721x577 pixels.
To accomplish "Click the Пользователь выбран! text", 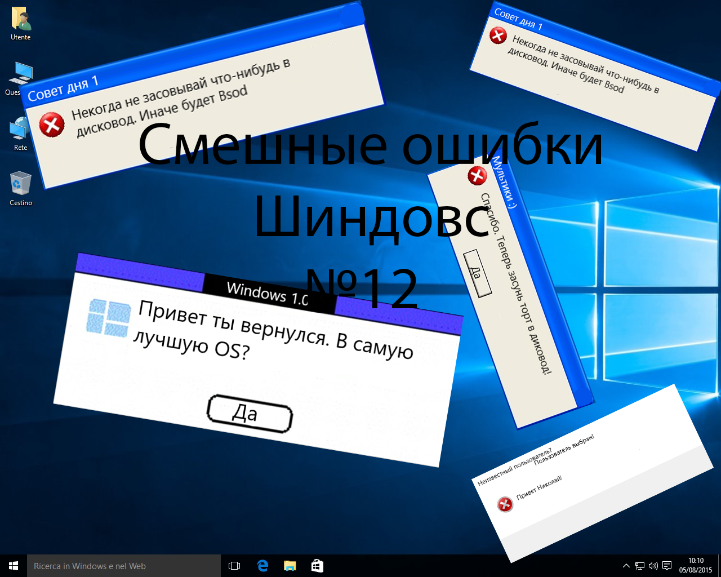I will pyautogui.click(x=564, y=449).
